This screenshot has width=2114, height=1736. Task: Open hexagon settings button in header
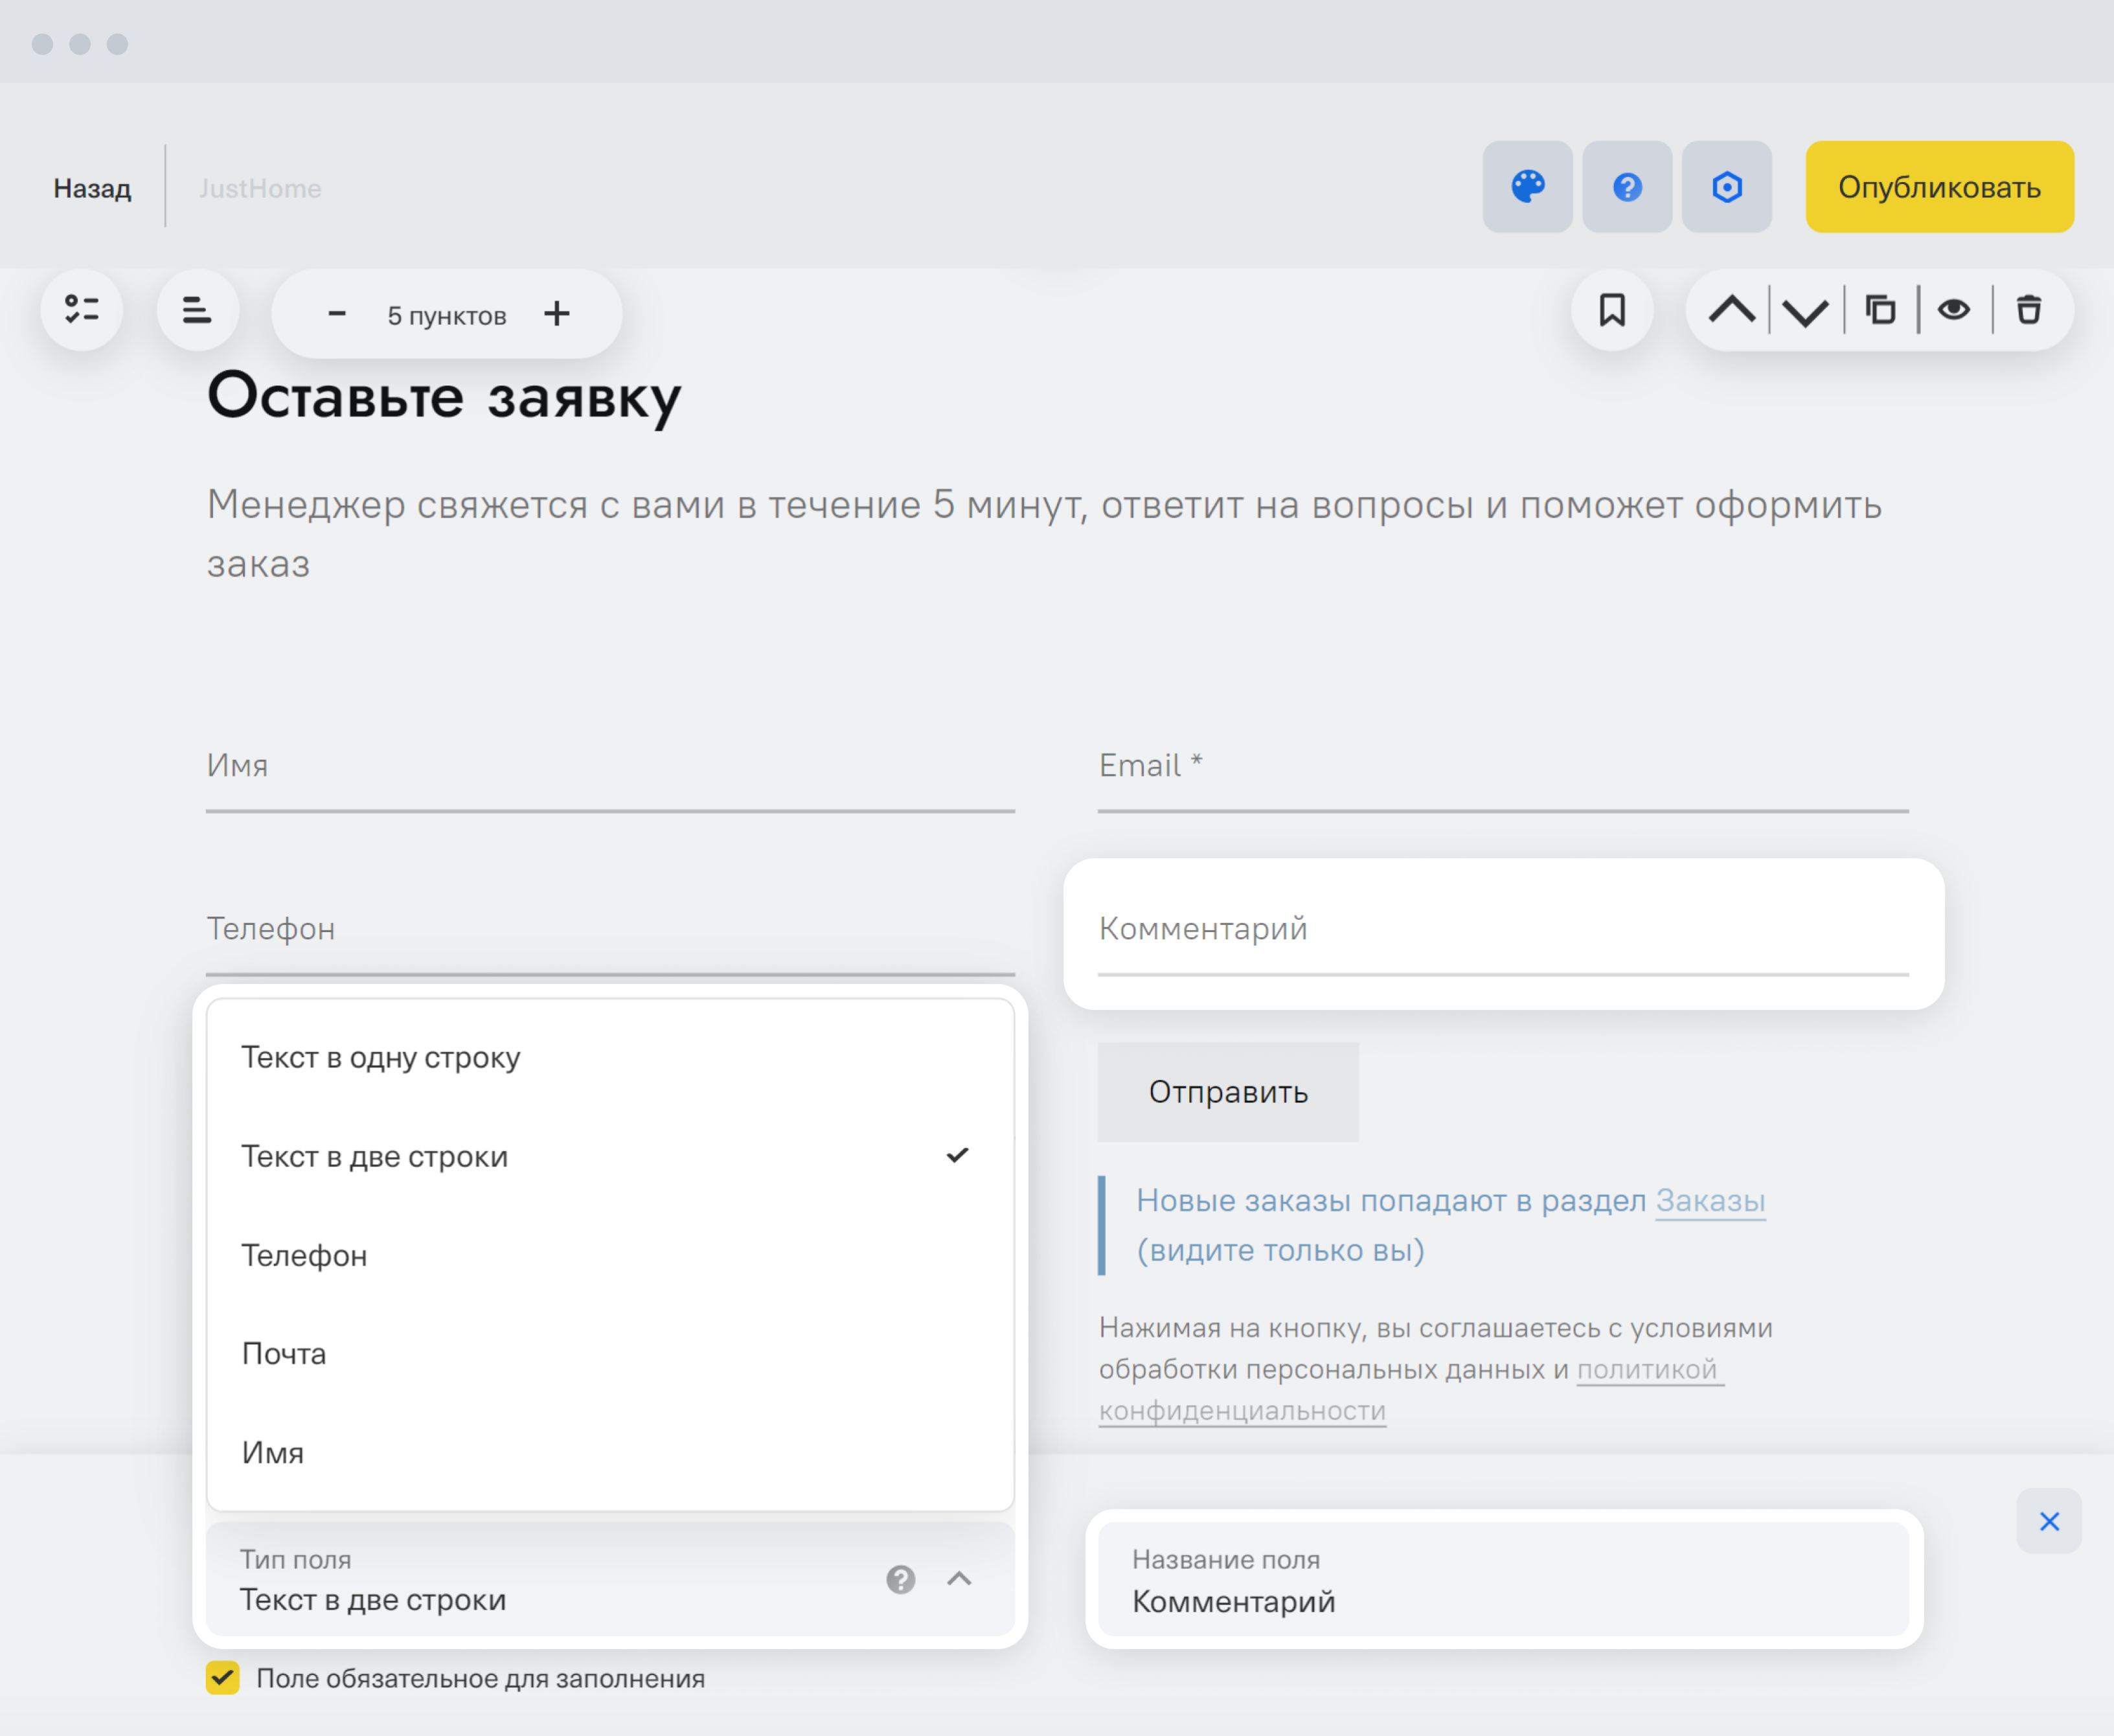coord(1727,187)
